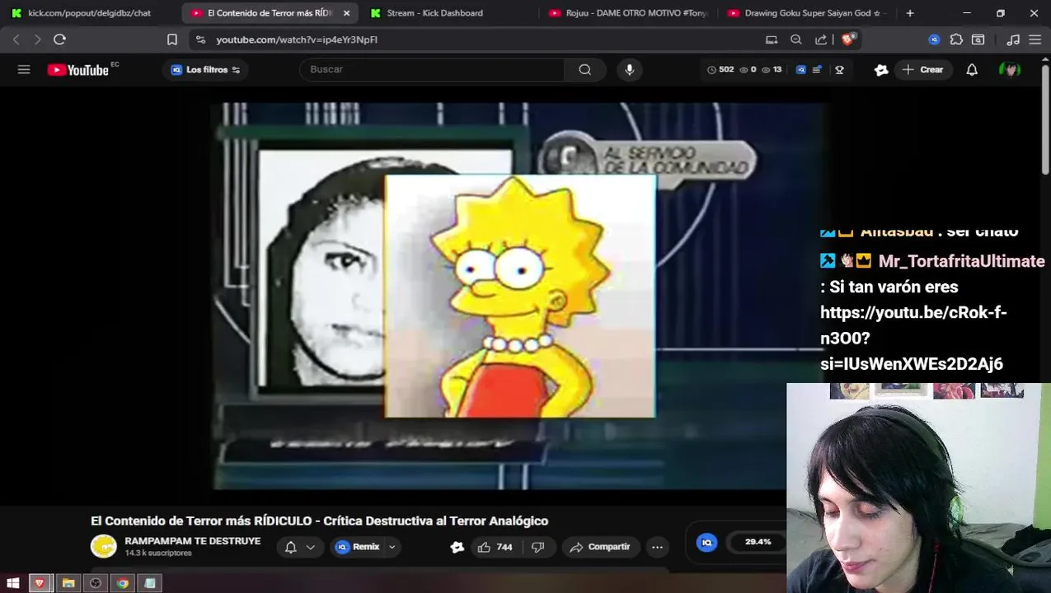Open more actions three-dot menu
The image size is (1051, 593).
coord(657,547)
